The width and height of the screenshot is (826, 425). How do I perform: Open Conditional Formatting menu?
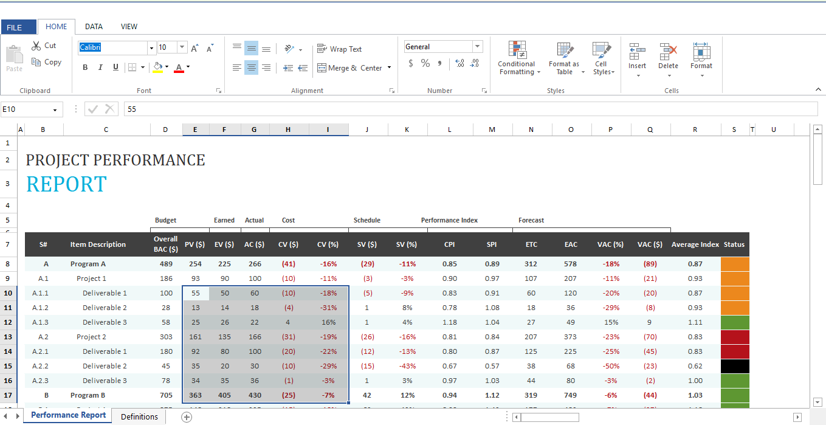pyautogui.click(x=518, y=58)
